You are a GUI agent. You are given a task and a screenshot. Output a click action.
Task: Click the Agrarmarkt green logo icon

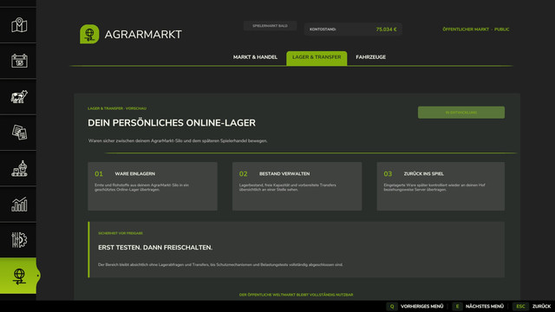pyautogui.click(x=89, y=35)
